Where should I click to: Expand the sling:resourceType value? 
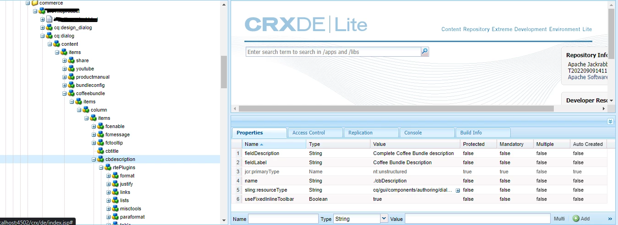458,190
